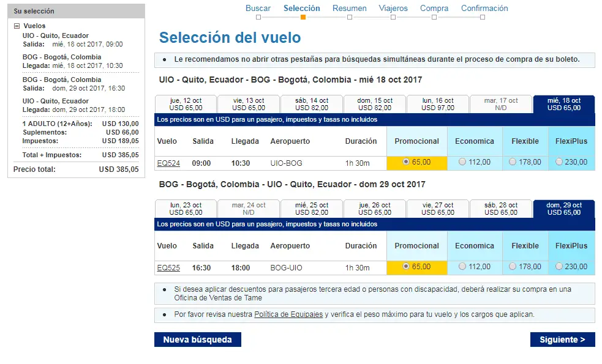This screenshot has height=364, width=602.
Task: Choose Economica 112,00 fare for flight EQ525
Action: [x=462, y=267]
